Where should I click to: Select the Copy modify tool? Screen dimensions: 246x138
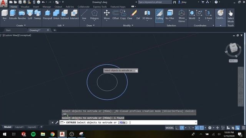[x=123, y=15]
